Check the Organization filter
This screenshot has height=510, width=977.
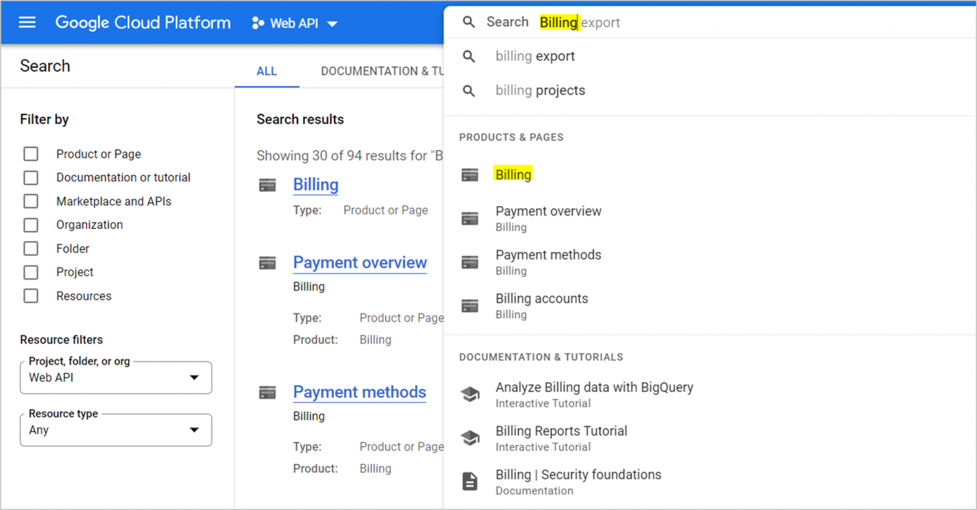(31, 225)
